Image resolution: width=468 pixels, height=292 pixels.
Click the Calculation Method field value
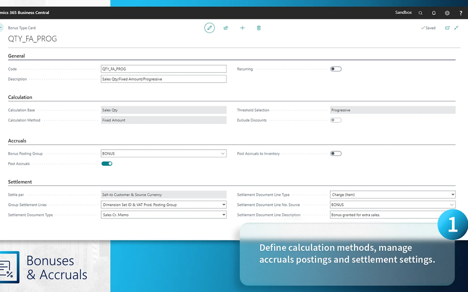164,120
